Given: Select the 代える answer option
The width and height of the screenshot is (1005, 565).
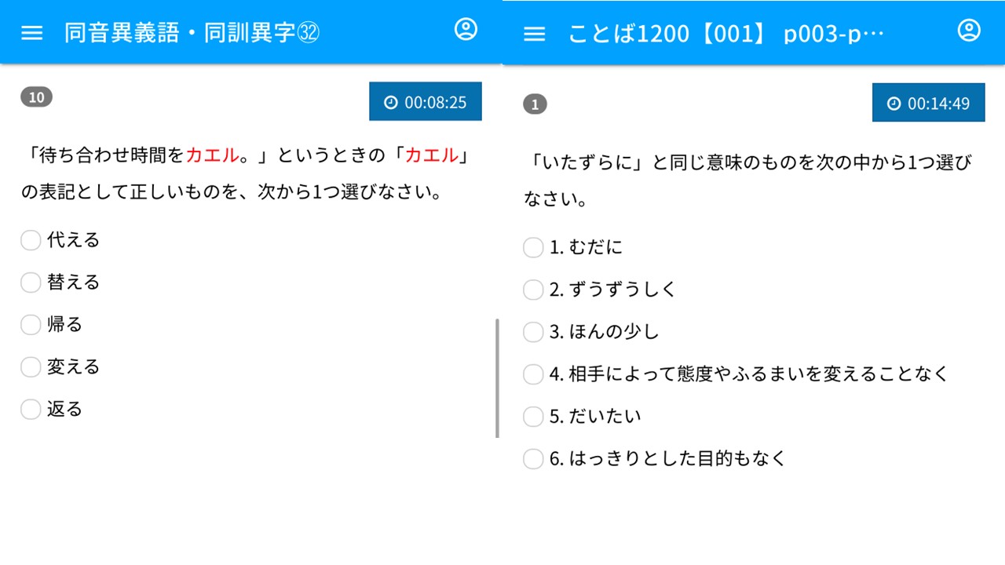Looking at the screenshot, I should click(31, 240).
